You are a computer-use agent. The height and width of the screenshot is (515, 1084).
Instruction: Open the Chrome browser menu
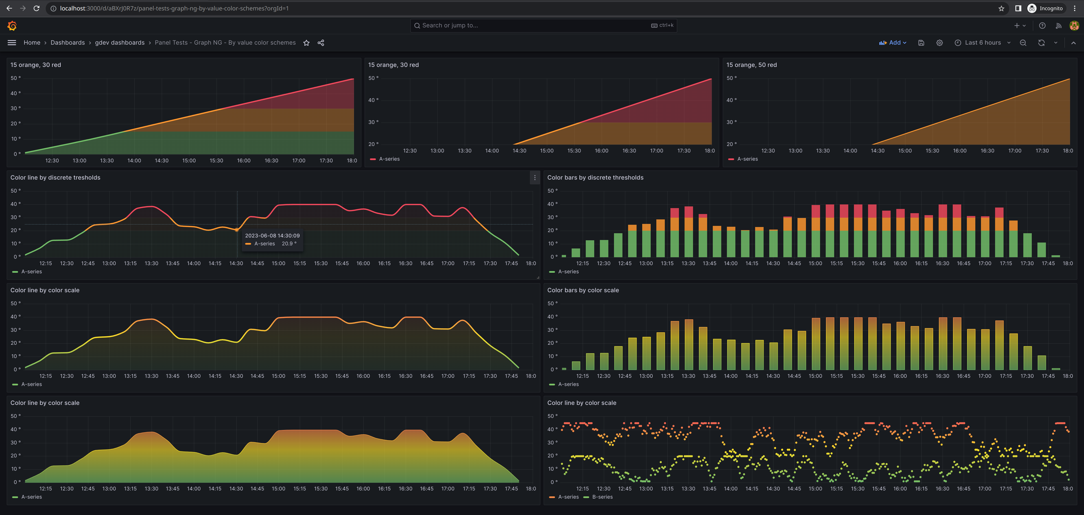click(1075, 8)
